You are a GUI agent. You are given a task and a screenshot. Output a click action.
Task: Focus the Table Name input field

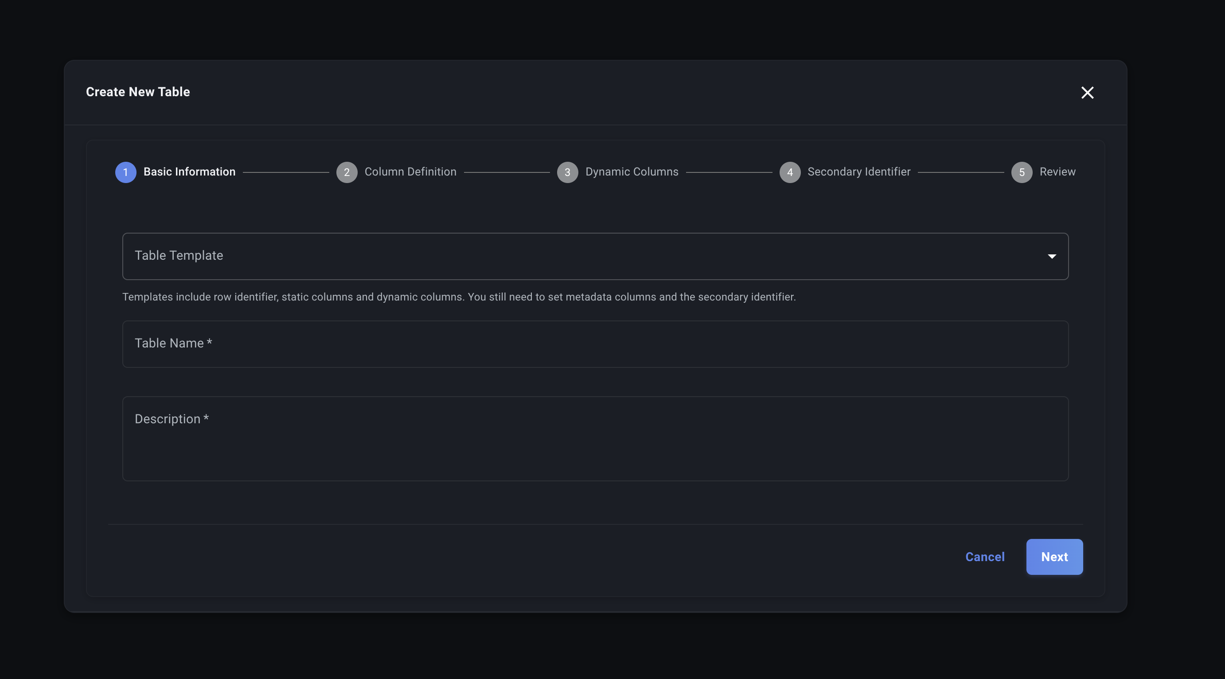click(594, 344)
